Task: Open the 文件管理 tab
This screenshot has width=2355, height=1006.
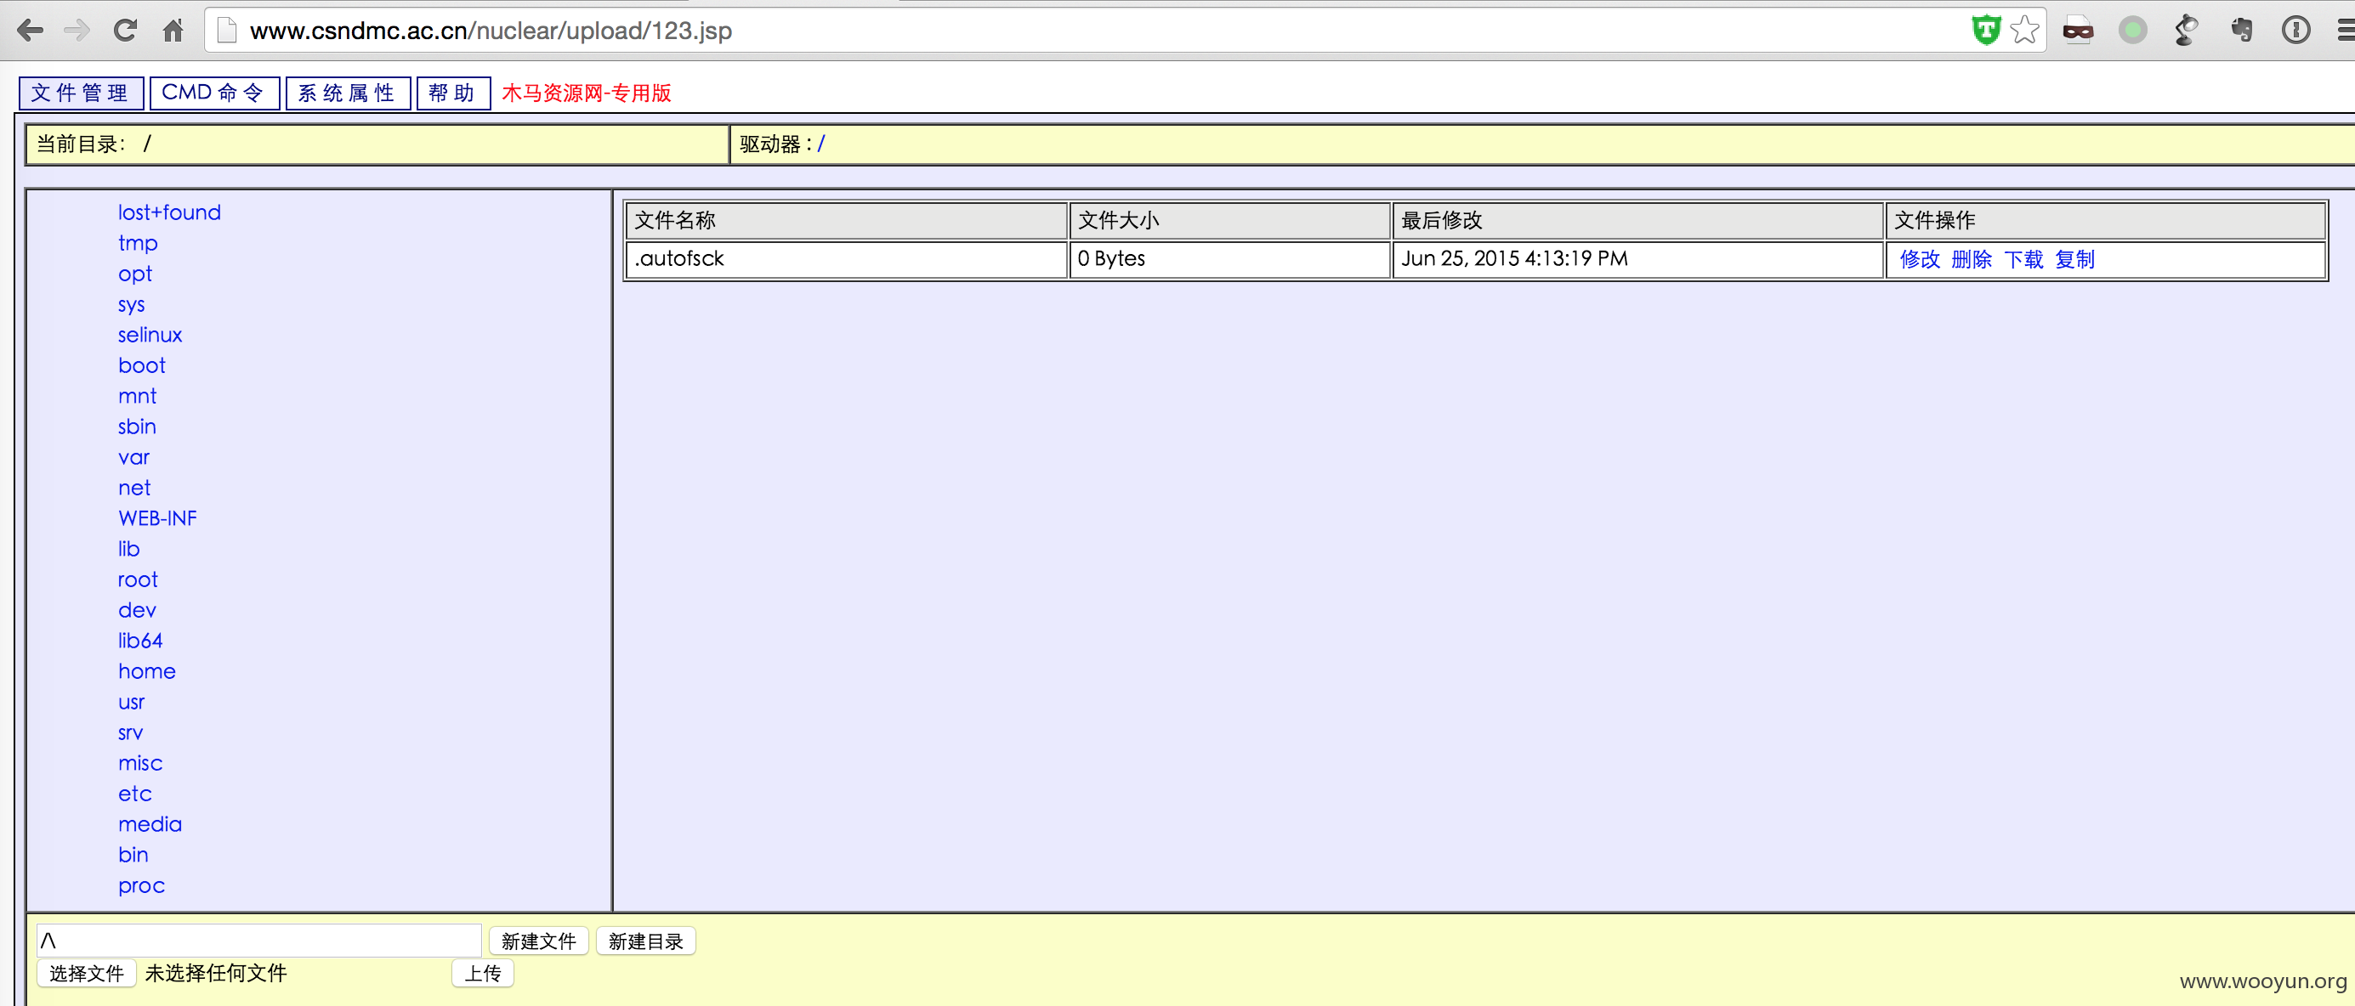Action: click(x=81, y=93)
